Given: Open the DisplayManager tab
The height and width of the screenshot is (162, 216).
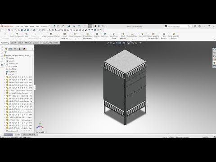Looking at the screenshot, I should click(24, 49).
